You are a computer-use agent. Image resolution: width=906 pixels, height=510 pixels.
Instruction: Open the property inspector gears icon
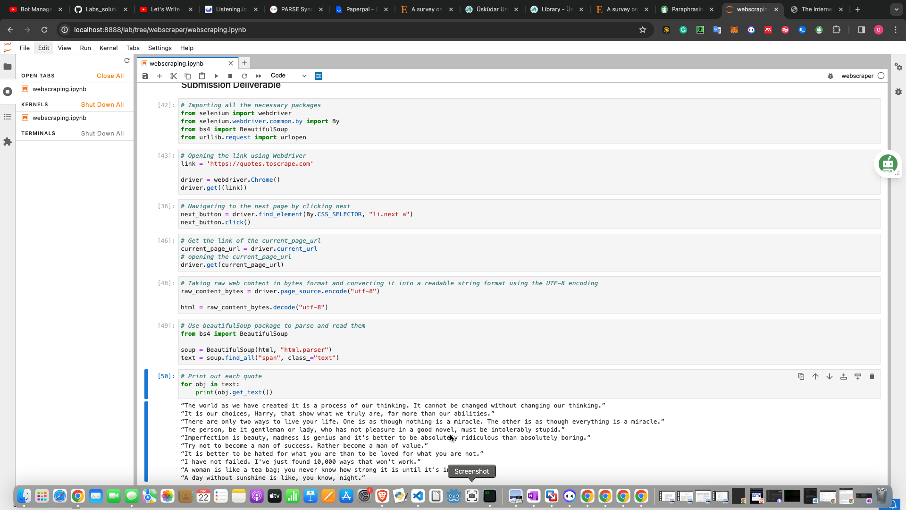(898, 67)
